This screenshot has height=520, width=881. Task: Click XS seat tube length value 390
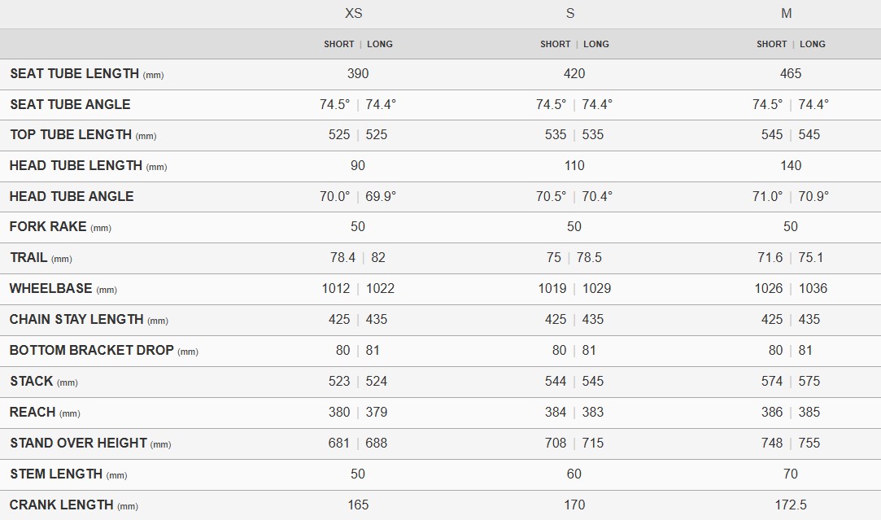click(x=358, y=74)
